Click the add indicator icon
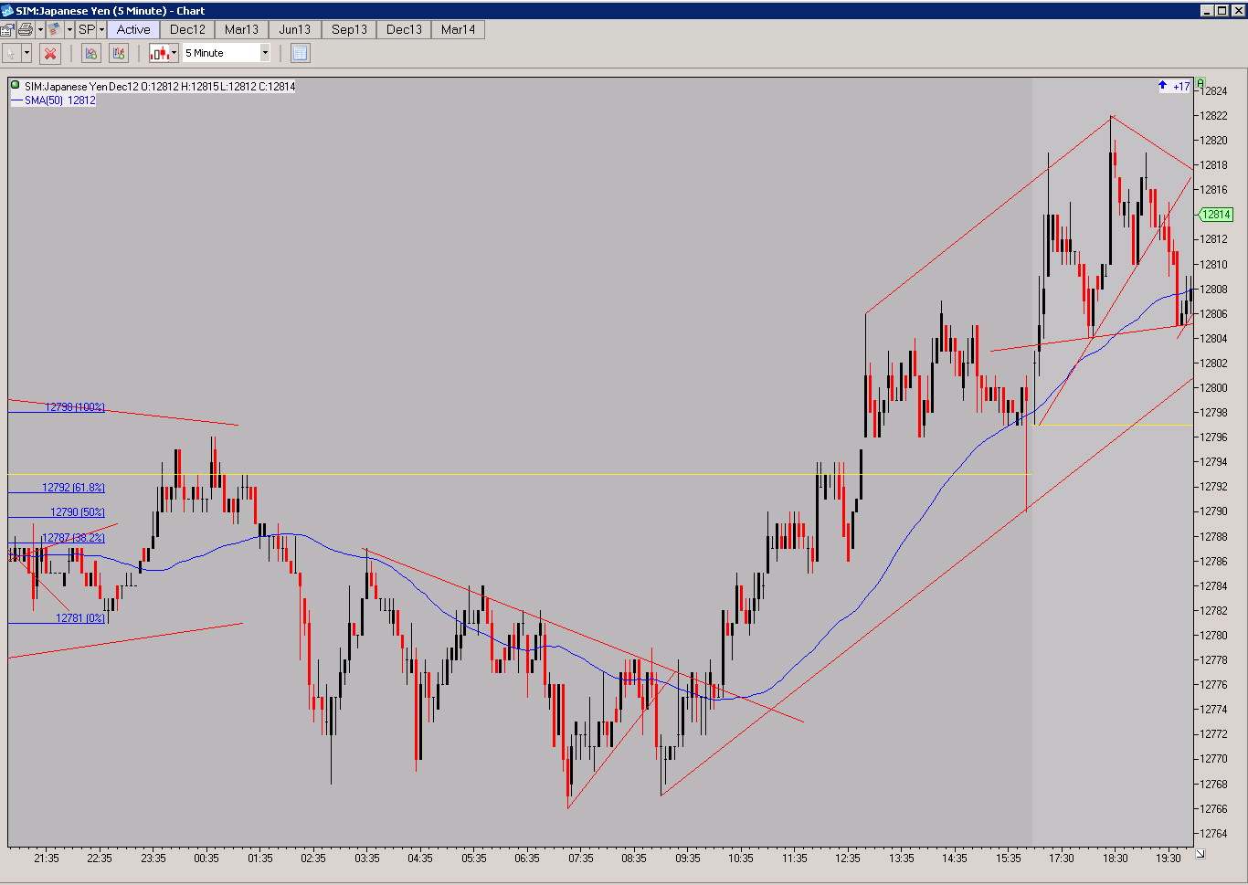Viewport: 1248px width, 885px height. click(90, 53)
